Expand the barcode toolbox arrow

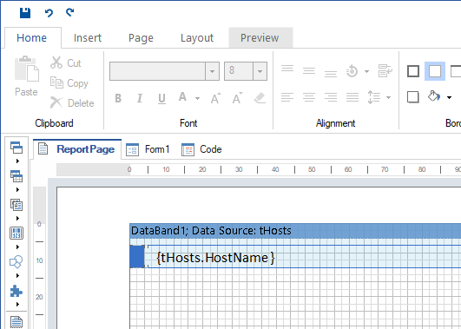17,247
